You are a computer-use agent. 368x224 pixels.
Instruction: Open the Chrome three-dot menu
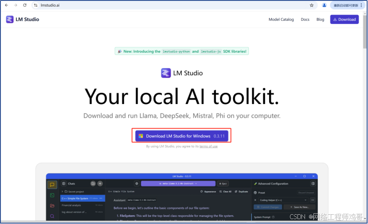coord(361,5)
